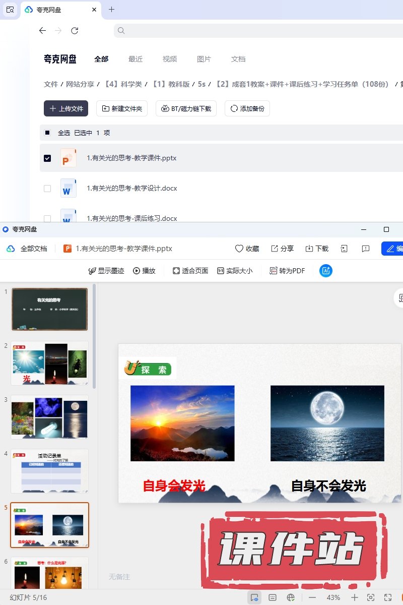Check the 教学设计.docx file checkbox
This screenshot has width=403, height=605.
pos(47,189)
